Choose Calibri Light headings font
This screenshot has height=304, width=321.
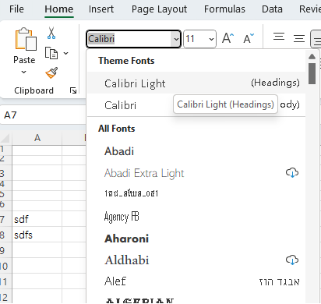pyautogui.click(x=196, y=83)
